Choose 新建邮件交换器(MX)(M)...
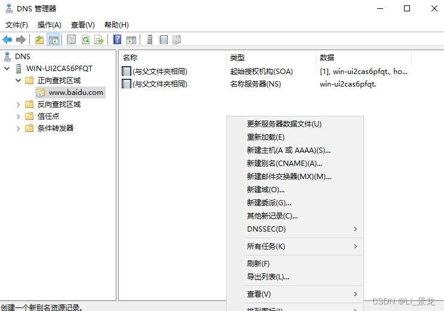This screenshot has height=311, width=444. pyautogui.click(x=295, y=177)
